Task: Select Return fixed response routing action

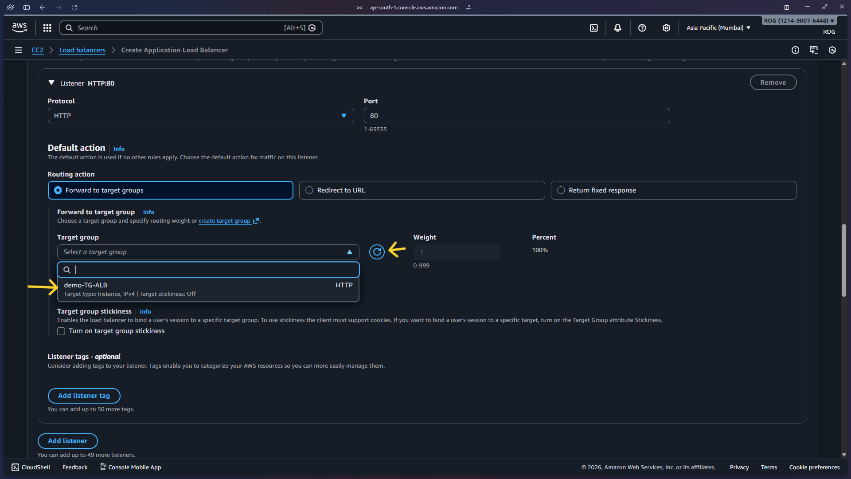Action: (x=561, y=190)
